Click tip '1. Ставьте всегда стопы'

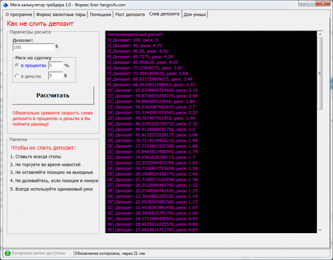point(36,156)
